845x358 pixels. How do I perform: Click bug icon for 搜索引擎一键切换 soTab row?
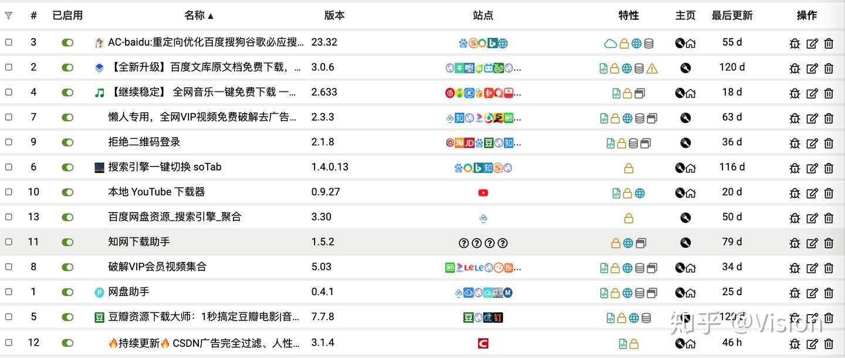(x=795, y=168)
